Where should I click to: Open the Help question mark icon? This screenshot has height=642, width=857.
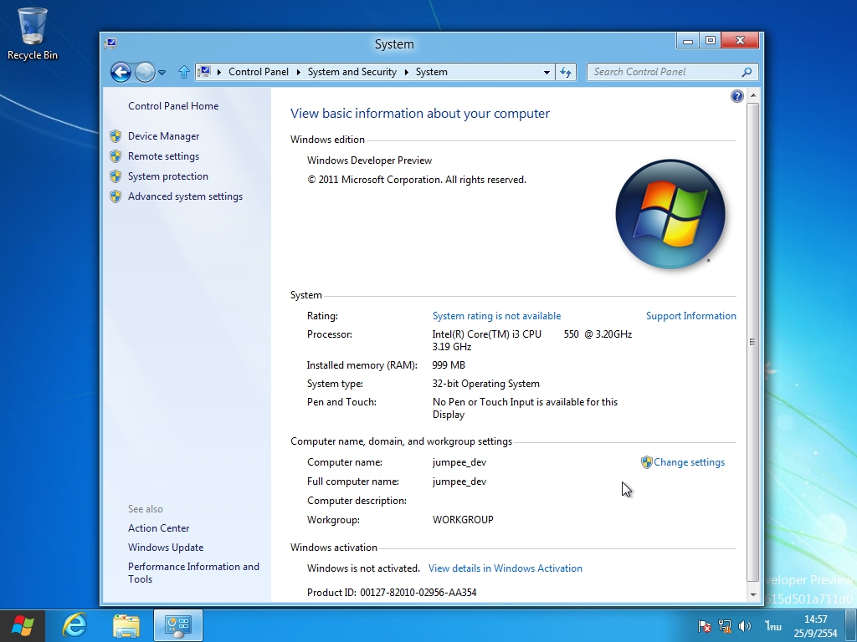coord(736,97)
